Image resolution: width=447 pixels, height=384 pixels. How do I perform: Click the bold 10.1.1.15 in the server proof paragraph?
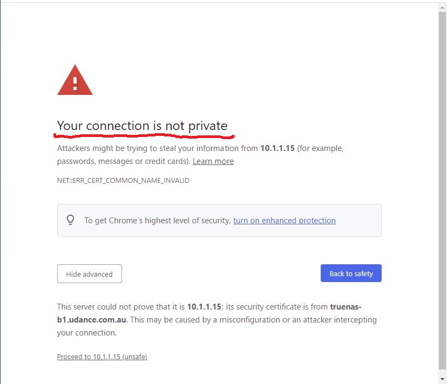click(x=204, y=307)
